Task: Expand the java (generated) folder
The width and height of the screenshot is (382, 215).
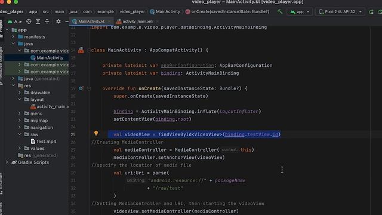Action: tap(13, 79)
